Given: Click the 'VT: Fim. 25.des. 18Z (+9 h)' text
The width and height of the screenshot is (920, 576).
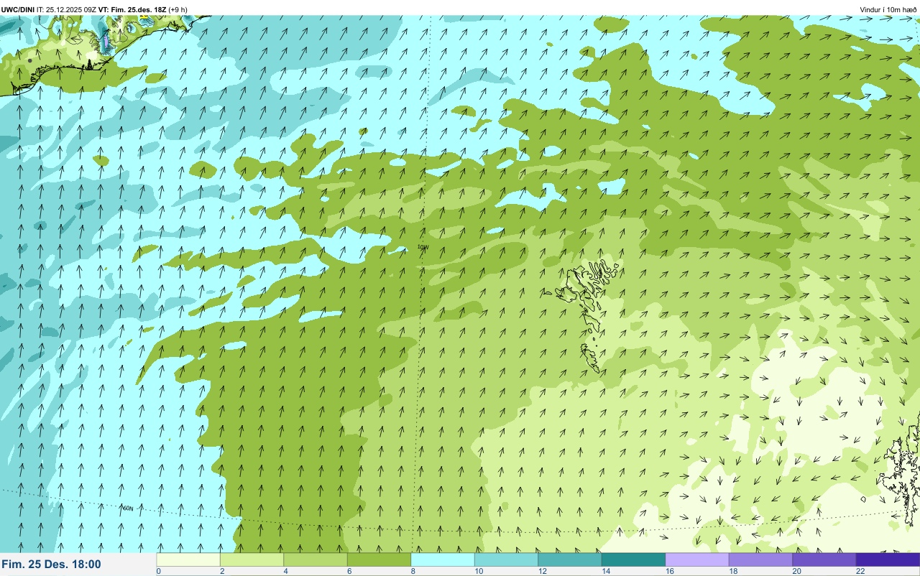Looking at the screenshot, I should 144,9.
